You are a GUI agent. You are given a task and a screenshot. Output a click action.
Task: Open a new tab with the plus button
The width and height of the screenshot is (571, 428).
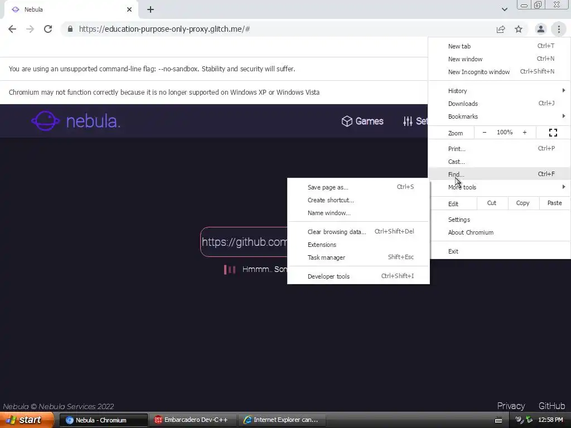151,9
